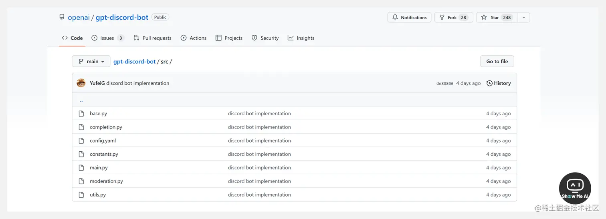Viewport: 606px width, 219px height.
Task: Open the base.py file
Action: pos(98,114)
